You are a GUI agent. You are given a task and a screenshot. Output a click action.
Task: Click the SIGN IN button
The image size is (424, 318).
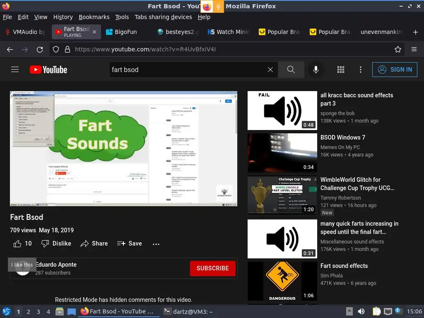(395, 70)
